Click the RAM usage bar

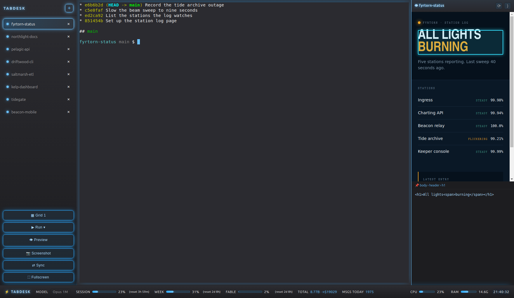468,292
